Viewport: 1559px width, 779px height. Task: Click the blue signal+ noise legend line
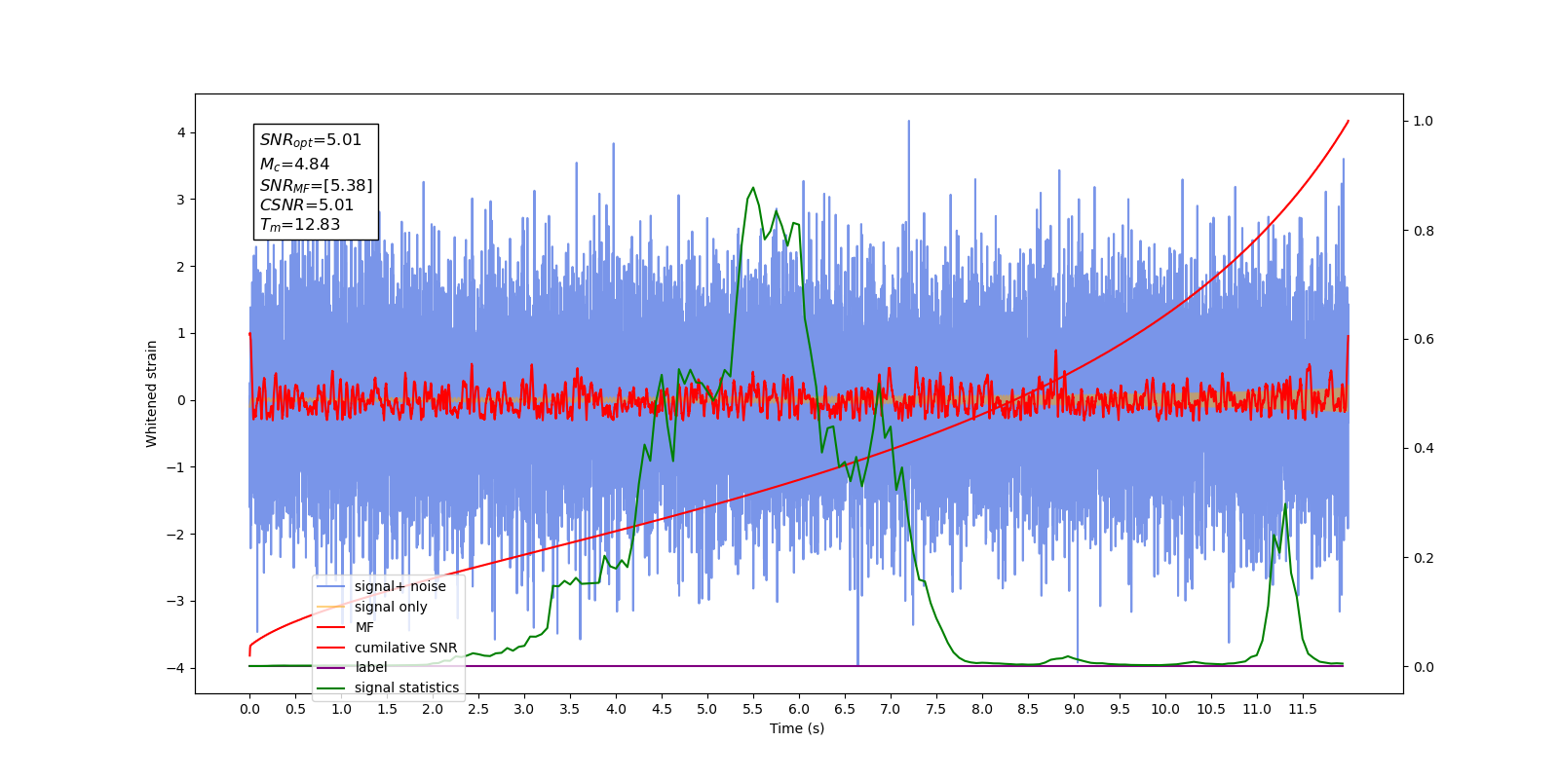(331, 586)
